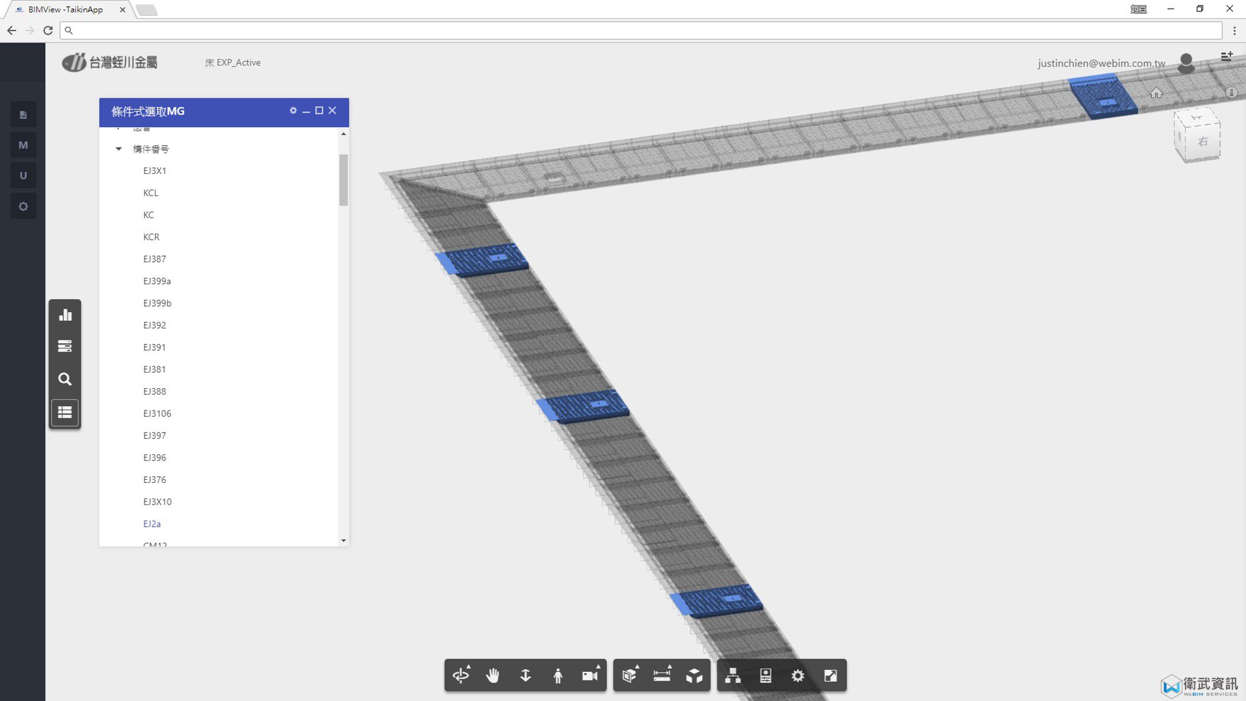
Task: Click the explode model cube icon
Action: 694,675
